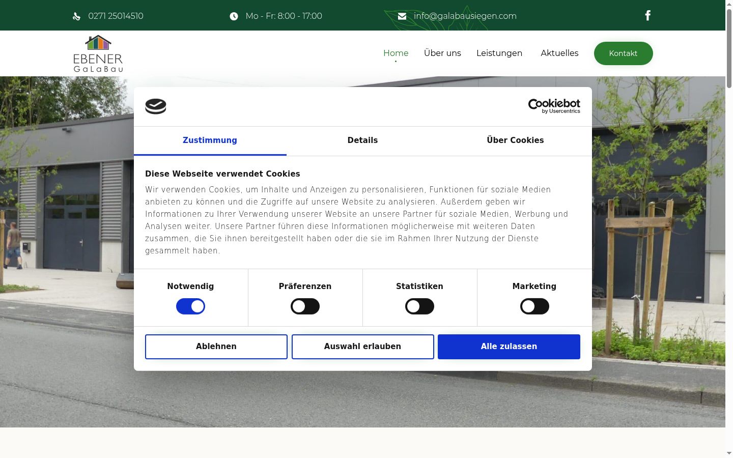Go to Home in navigation
Image resolution: width=733 pixels, height=458 pixels.
pos(396,53)
